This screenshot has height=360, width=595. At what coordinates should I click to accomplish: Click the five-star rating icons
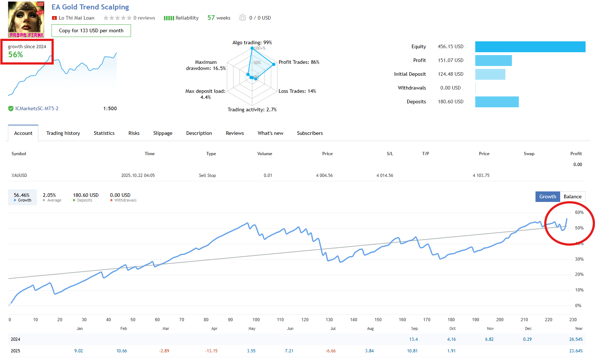pos(117,18)
